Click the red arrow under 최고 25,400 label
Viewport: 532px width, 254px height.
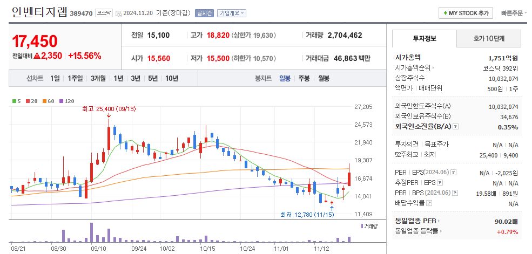pos(109,116)
